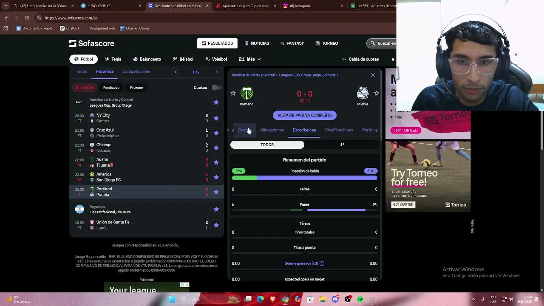Open the FANTASY section
The height and width of the screenshot is (306, 544).
click(292, 43)
